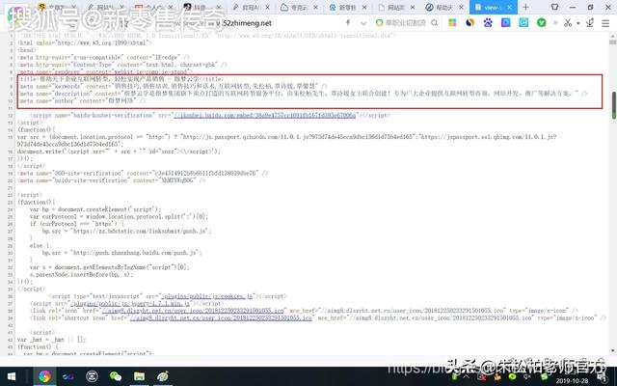The width and height of the screenshot is (617, 386).
Task: Click the lightning speed-mode icon in address bar
Action: (x=348, y=23)
